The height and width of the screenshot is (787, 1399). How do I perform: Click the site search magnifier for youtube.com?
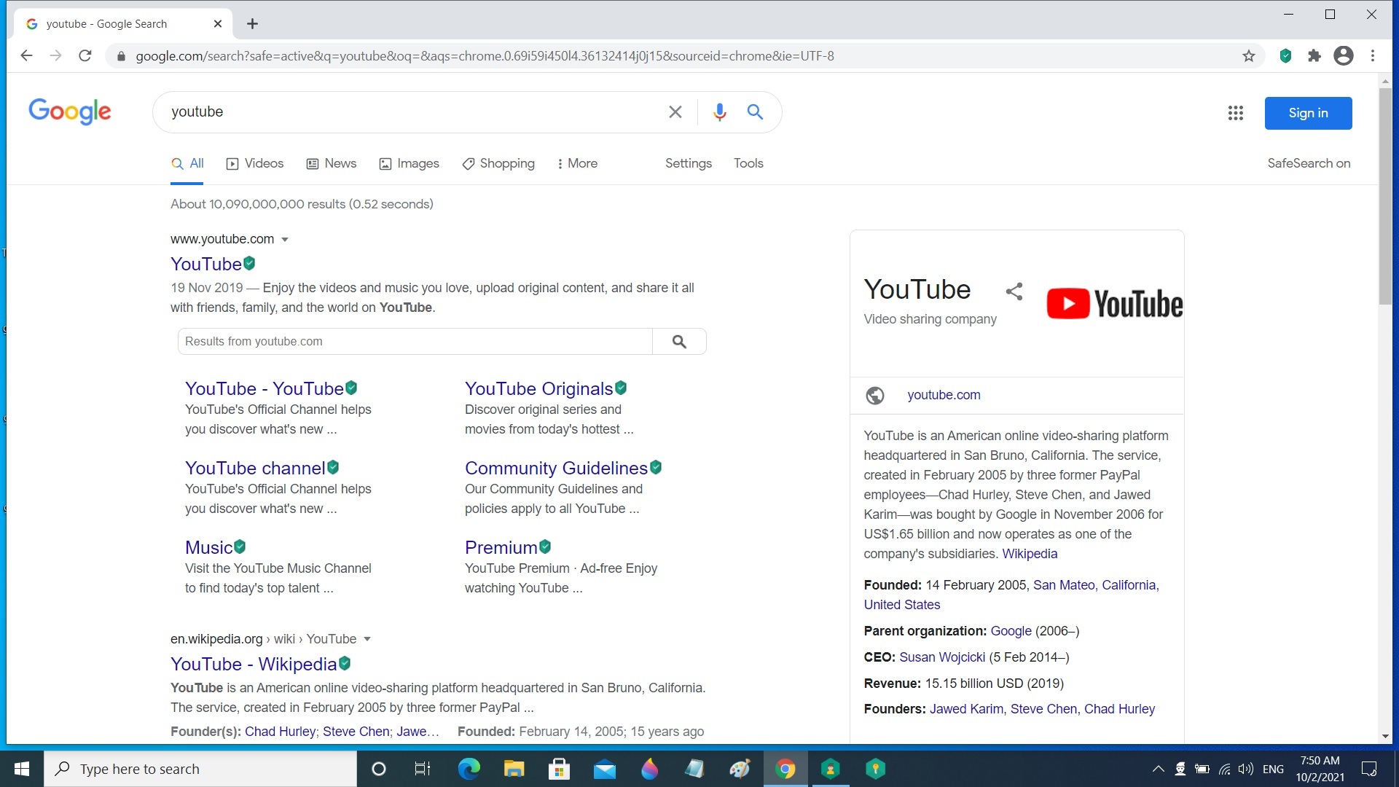(x=679, y=342)
